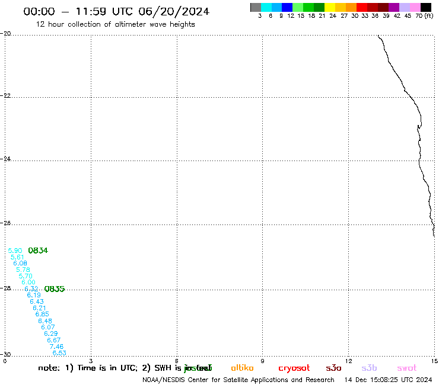Click the pink swatch in the color legend

(415, 7)
